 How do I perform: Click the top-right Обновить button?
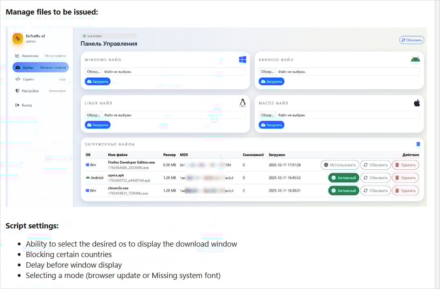tap(411, 40)
